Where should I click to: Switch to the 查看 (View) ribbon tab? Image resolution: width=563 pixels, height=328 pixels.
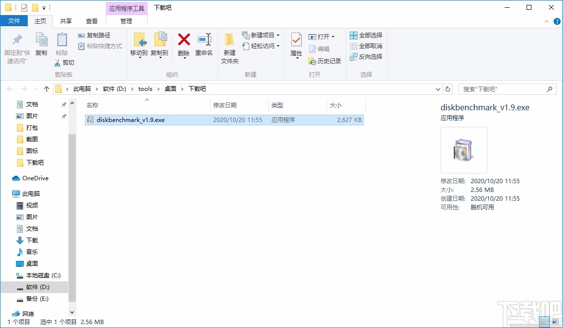92,21
